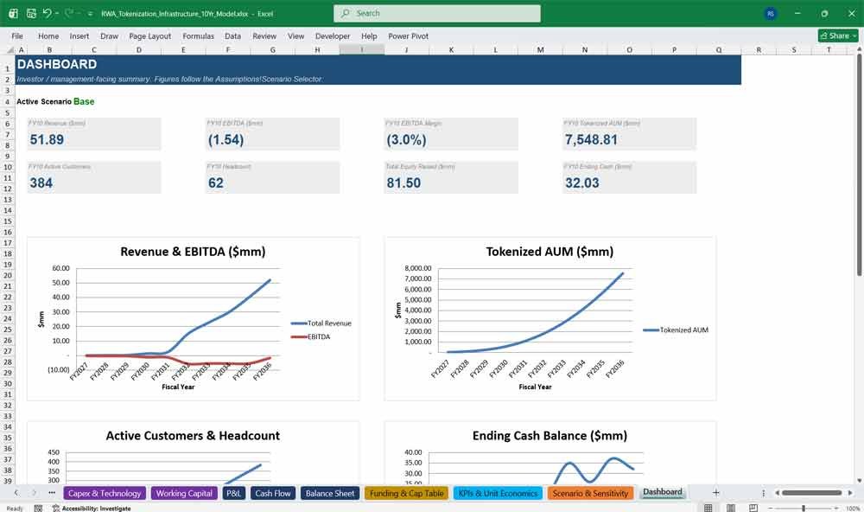The image size is (864, 512).
Task: Click the Select All corner triangle
Action: [10, 49]
